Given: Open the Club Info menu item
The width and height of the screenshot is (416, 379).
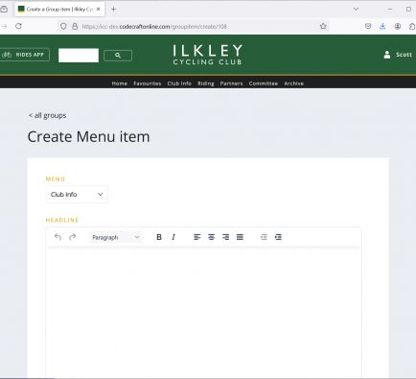Looking at the screenshot, I should pyautogui.click(x=179, y=83).
